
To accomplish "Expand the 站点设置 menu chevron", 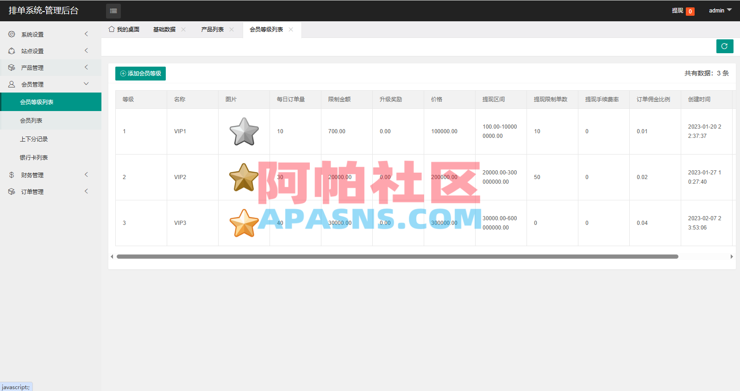I will click(x=86, y=50).
